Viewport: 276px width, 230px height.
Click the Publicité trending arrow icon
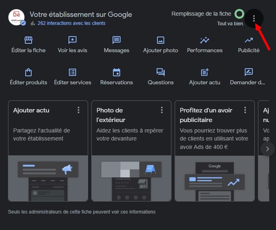click(249, 40)
